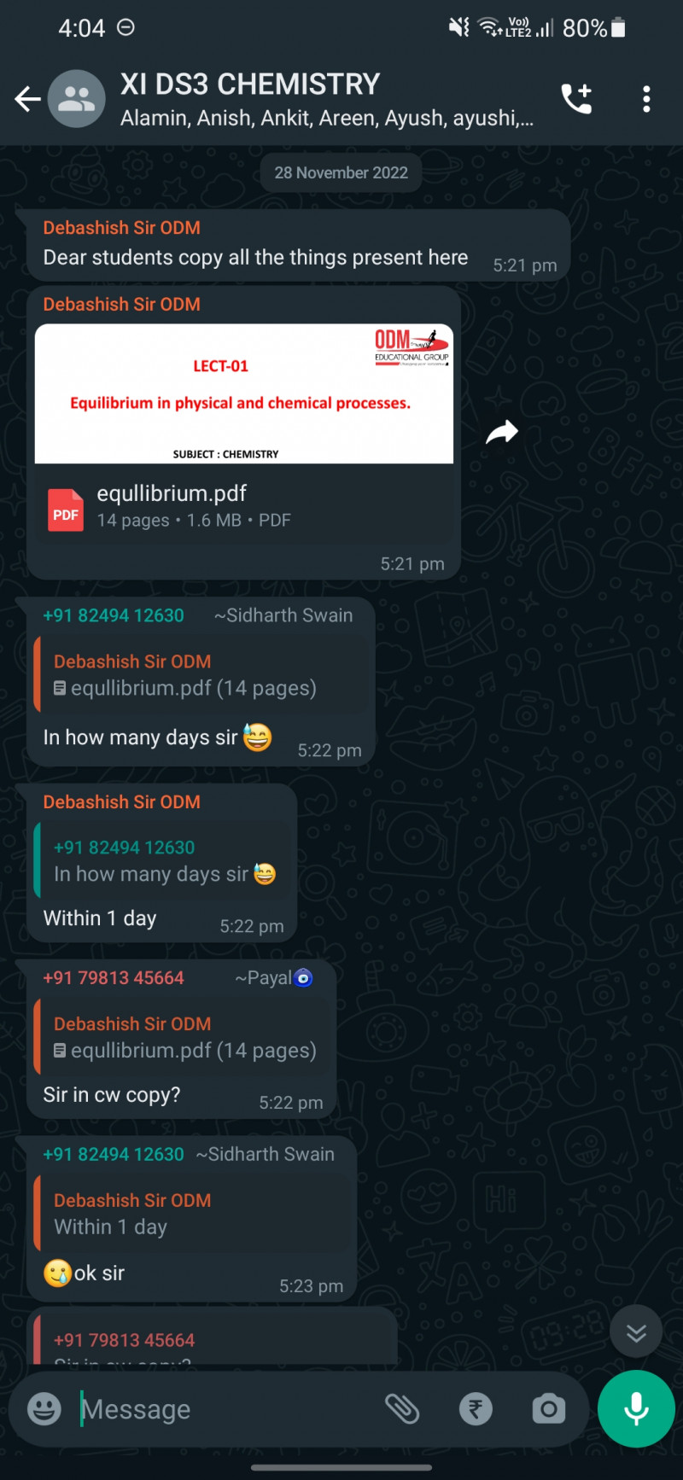
Task: Tap phone number +91 79813 45664 of Payal
Action: [114, 978]
